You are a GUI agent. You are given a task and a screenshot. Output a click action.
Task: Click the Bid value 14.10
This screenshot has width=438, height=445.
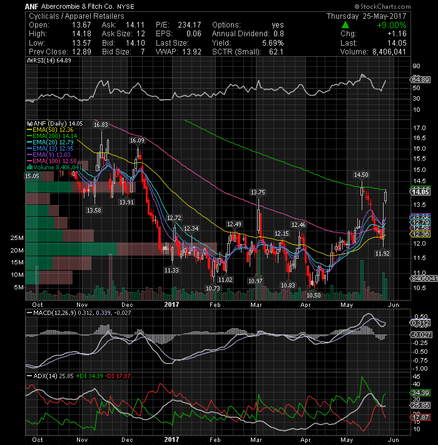coord(135,43)
